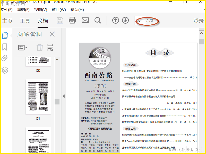Open the Page Thumbnails sidebar icon
206x154 pixels.
[x=5, y=35]
